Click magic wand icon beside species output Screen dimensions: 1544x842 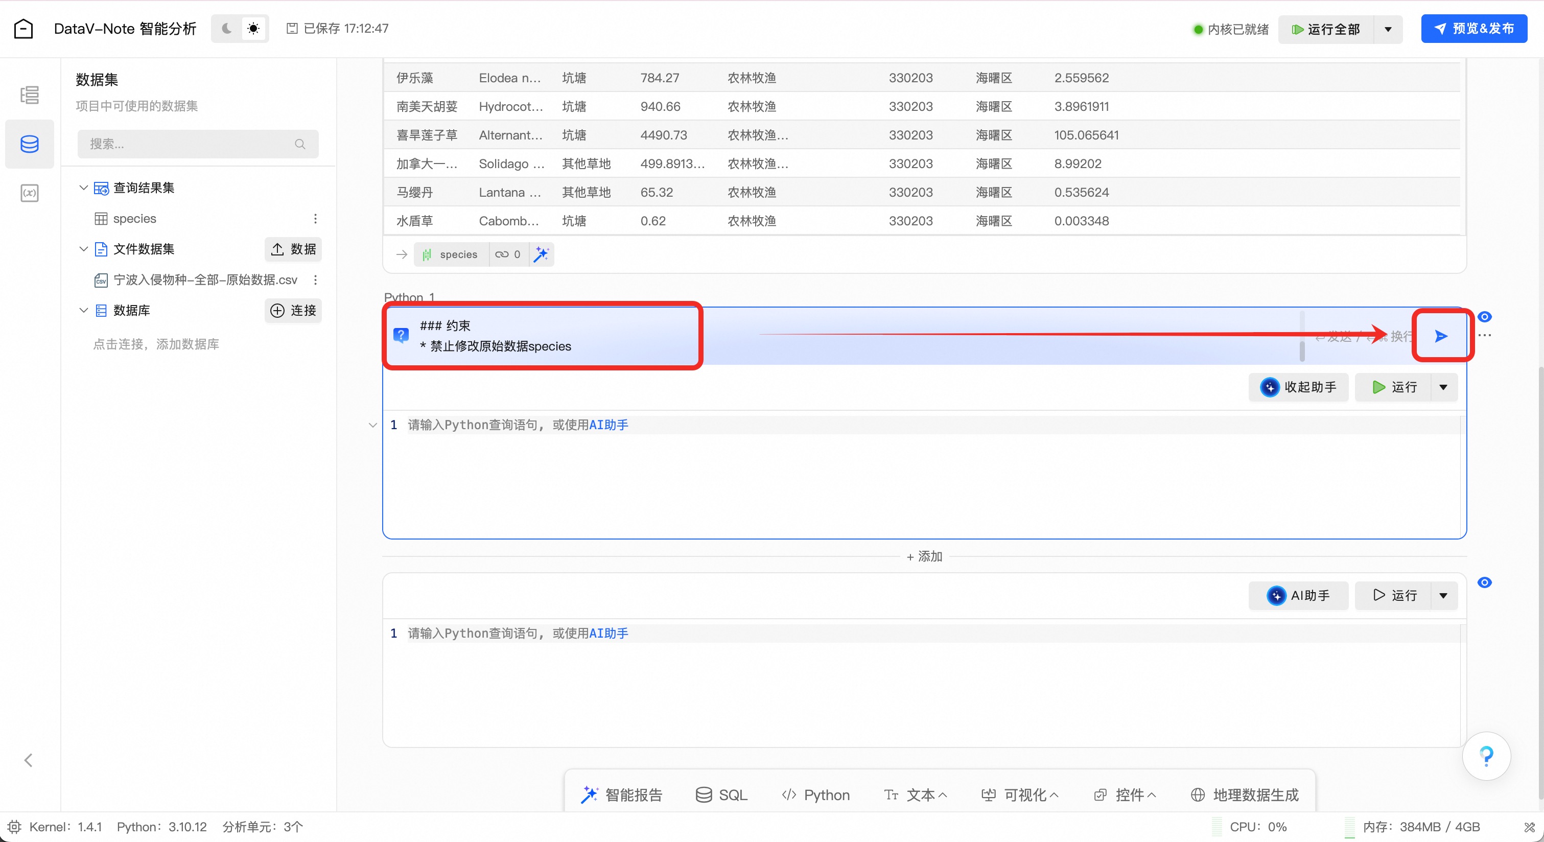pos(541,254)
